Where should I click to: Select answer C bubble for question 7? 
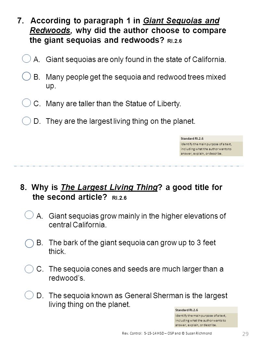(x=26, y=103)
